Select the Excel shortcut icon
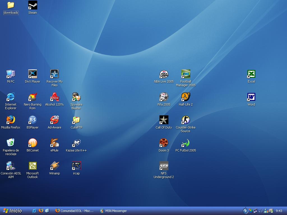 [251, 74]
